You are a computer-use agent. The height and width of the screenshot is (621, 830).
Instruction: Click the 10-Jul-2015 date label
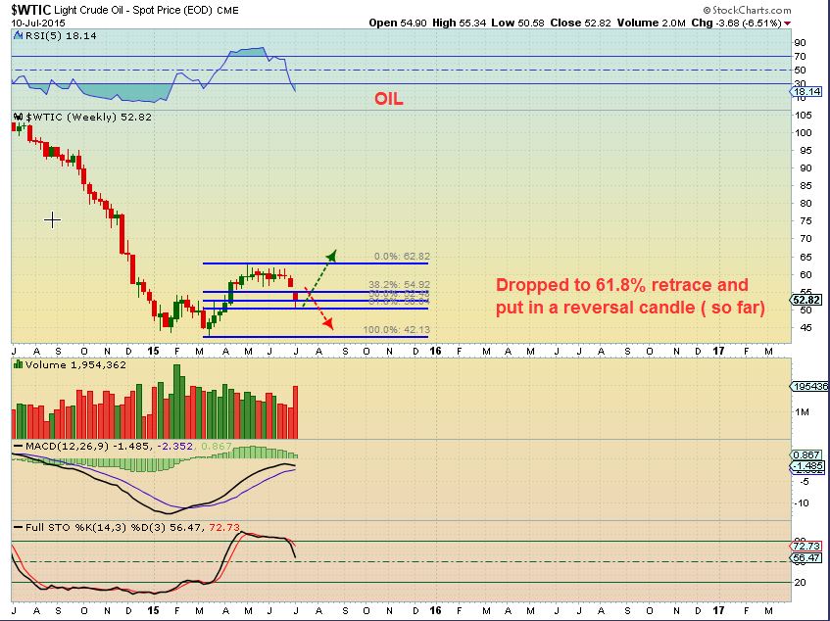point(36,22)
